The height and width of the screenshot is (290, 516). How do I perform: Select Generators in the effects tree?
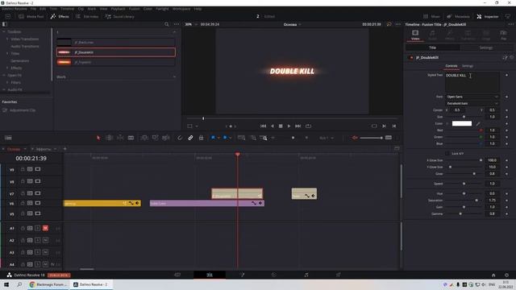[x=19, y=61]
